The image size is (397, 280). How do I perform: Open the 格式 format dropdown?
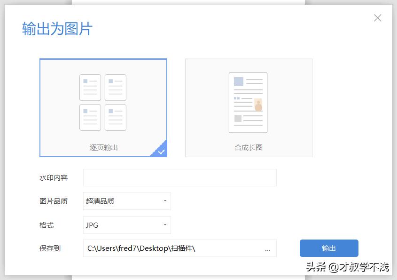click(126, 225)
